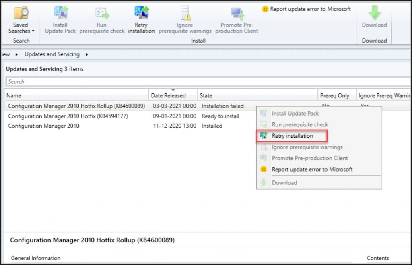Select Updates and Servicing breadcrumb
This screenshot has height=265, width=412.
(x=52, y=54)
